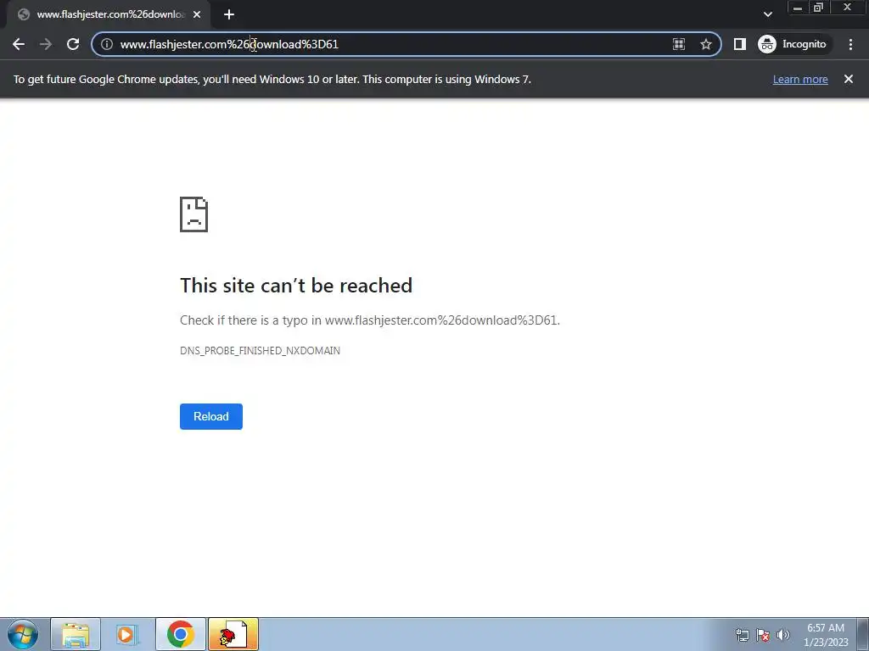Click the sad page error icon

coord(194,214)
